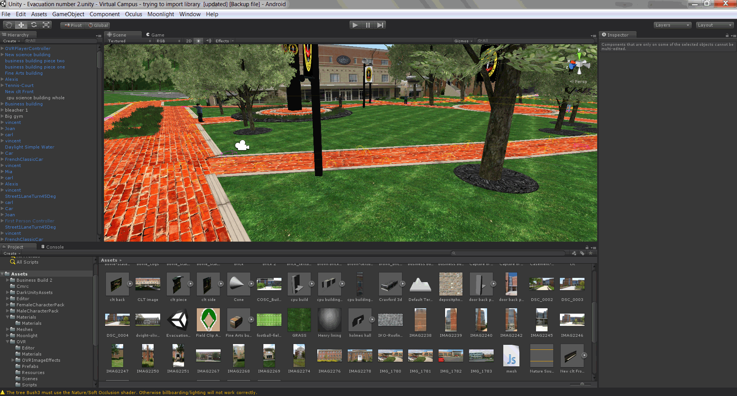Select the Cone mesh asset
This screenshot has height=396, width=737.
point(239,287)
